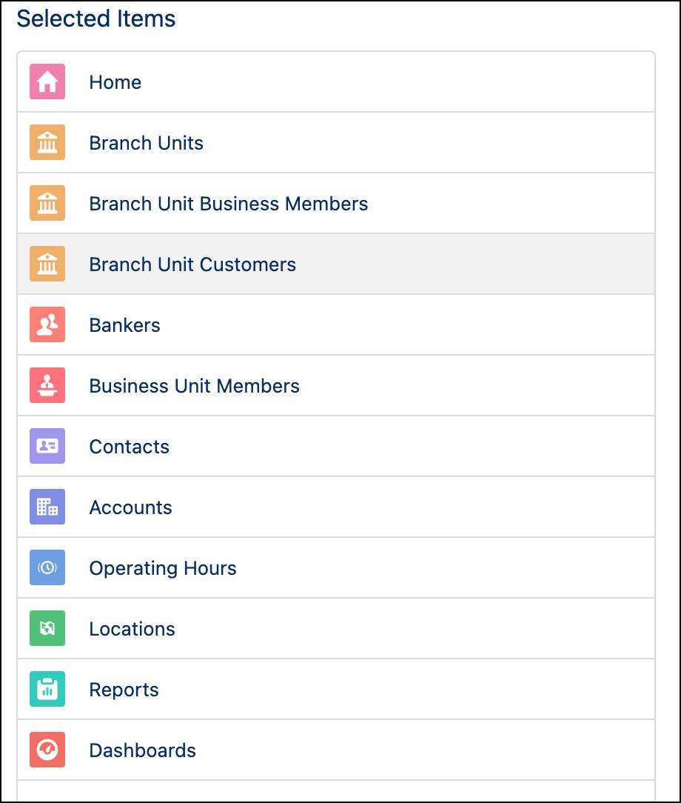Click the Business Unit Members stamp icon
Screen dimensions: 681x803
[47, 385]
